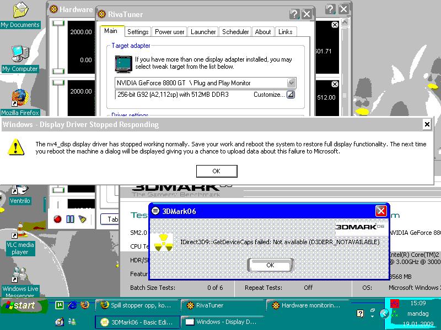Click the question mark icon in system tray
The image size is (441, 330).
pos(361,313)
